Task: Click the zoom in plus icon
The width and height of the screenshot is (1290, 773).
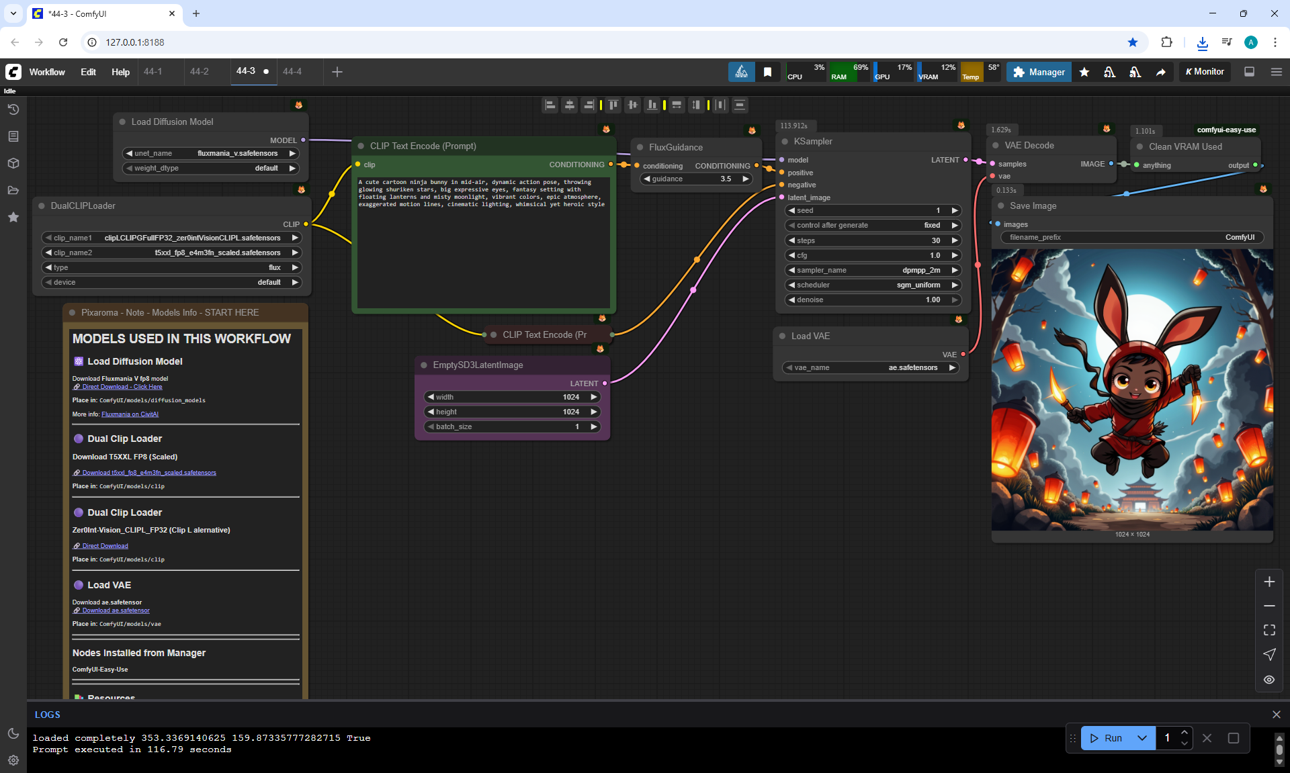Action: [x=1269, y=582]
